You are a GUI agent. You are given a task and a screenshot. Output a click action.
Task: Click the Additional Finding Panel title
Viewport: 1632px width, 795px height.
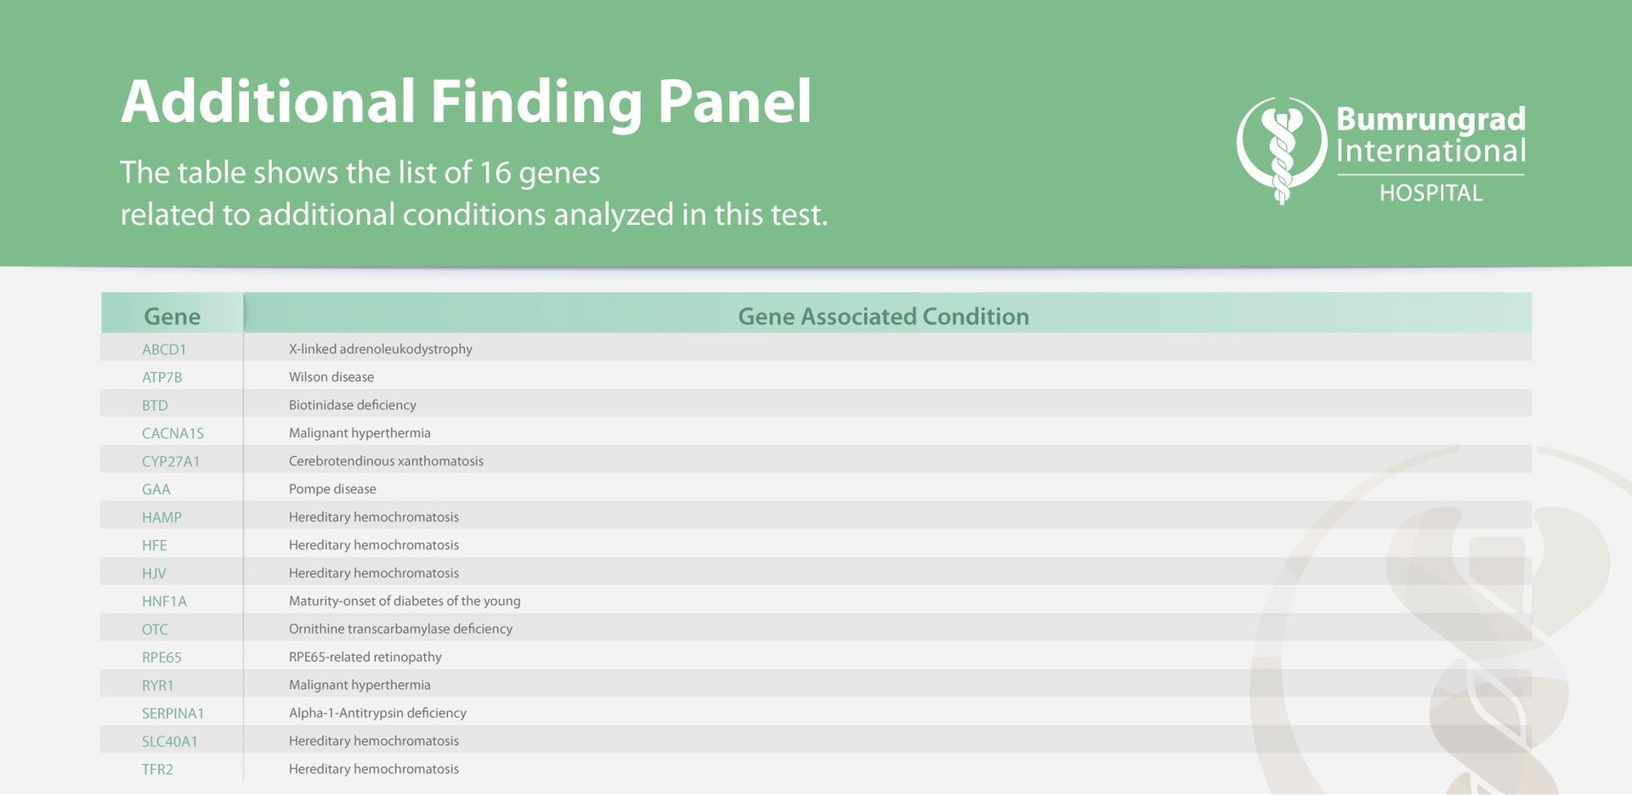(x=466, y=102)
